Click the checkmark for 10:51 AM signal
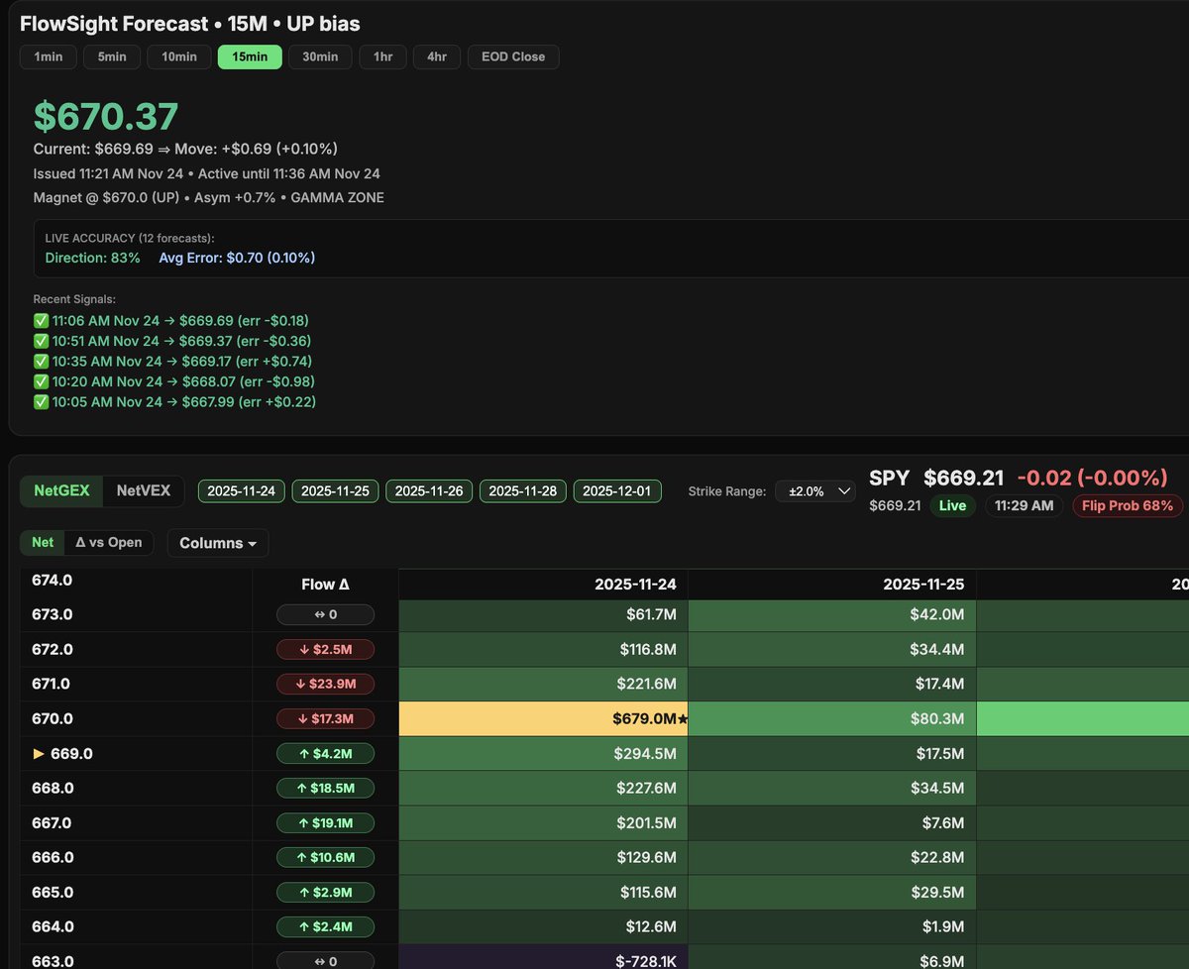Viewport: 1189px width, 969px height. click(41, 341)
